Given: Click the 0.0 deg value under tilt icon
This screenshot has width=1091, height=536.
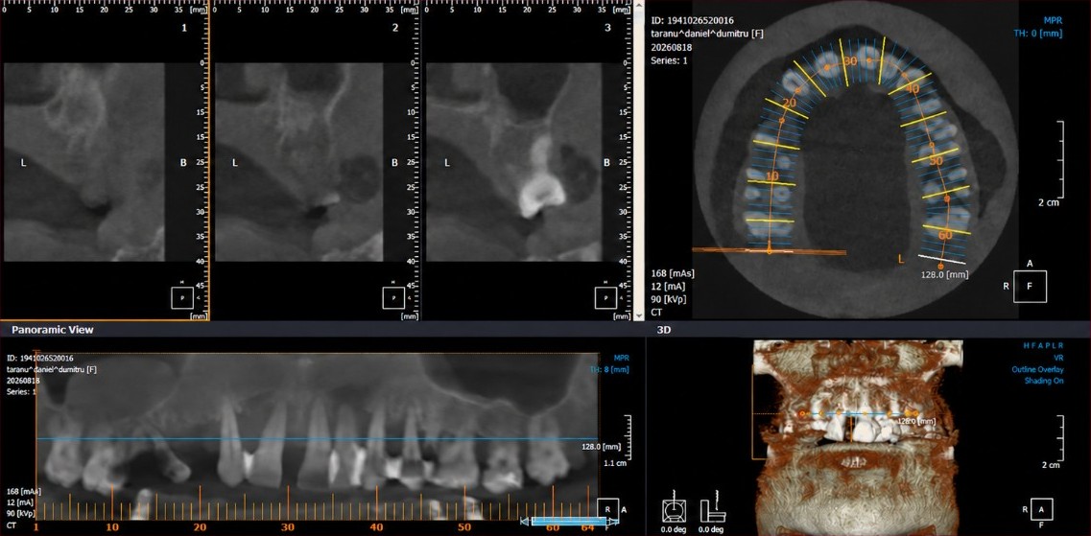Looking at the screenshot, I should coord(713,529).
